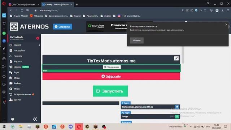Open Игроки in the sidebar
This screenshot has width=231, height=130.
tap(17, 67)
